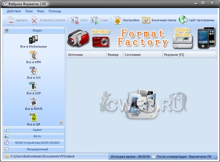Click the Все в AVI label

tap(34, 78)
